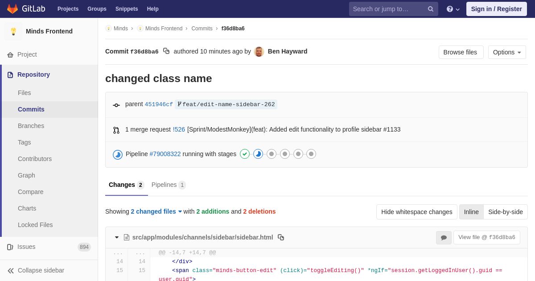This screenshot has width=535, height=281.
Task: Click the Repository document icon in sidebar
Action: click(10, 75)
